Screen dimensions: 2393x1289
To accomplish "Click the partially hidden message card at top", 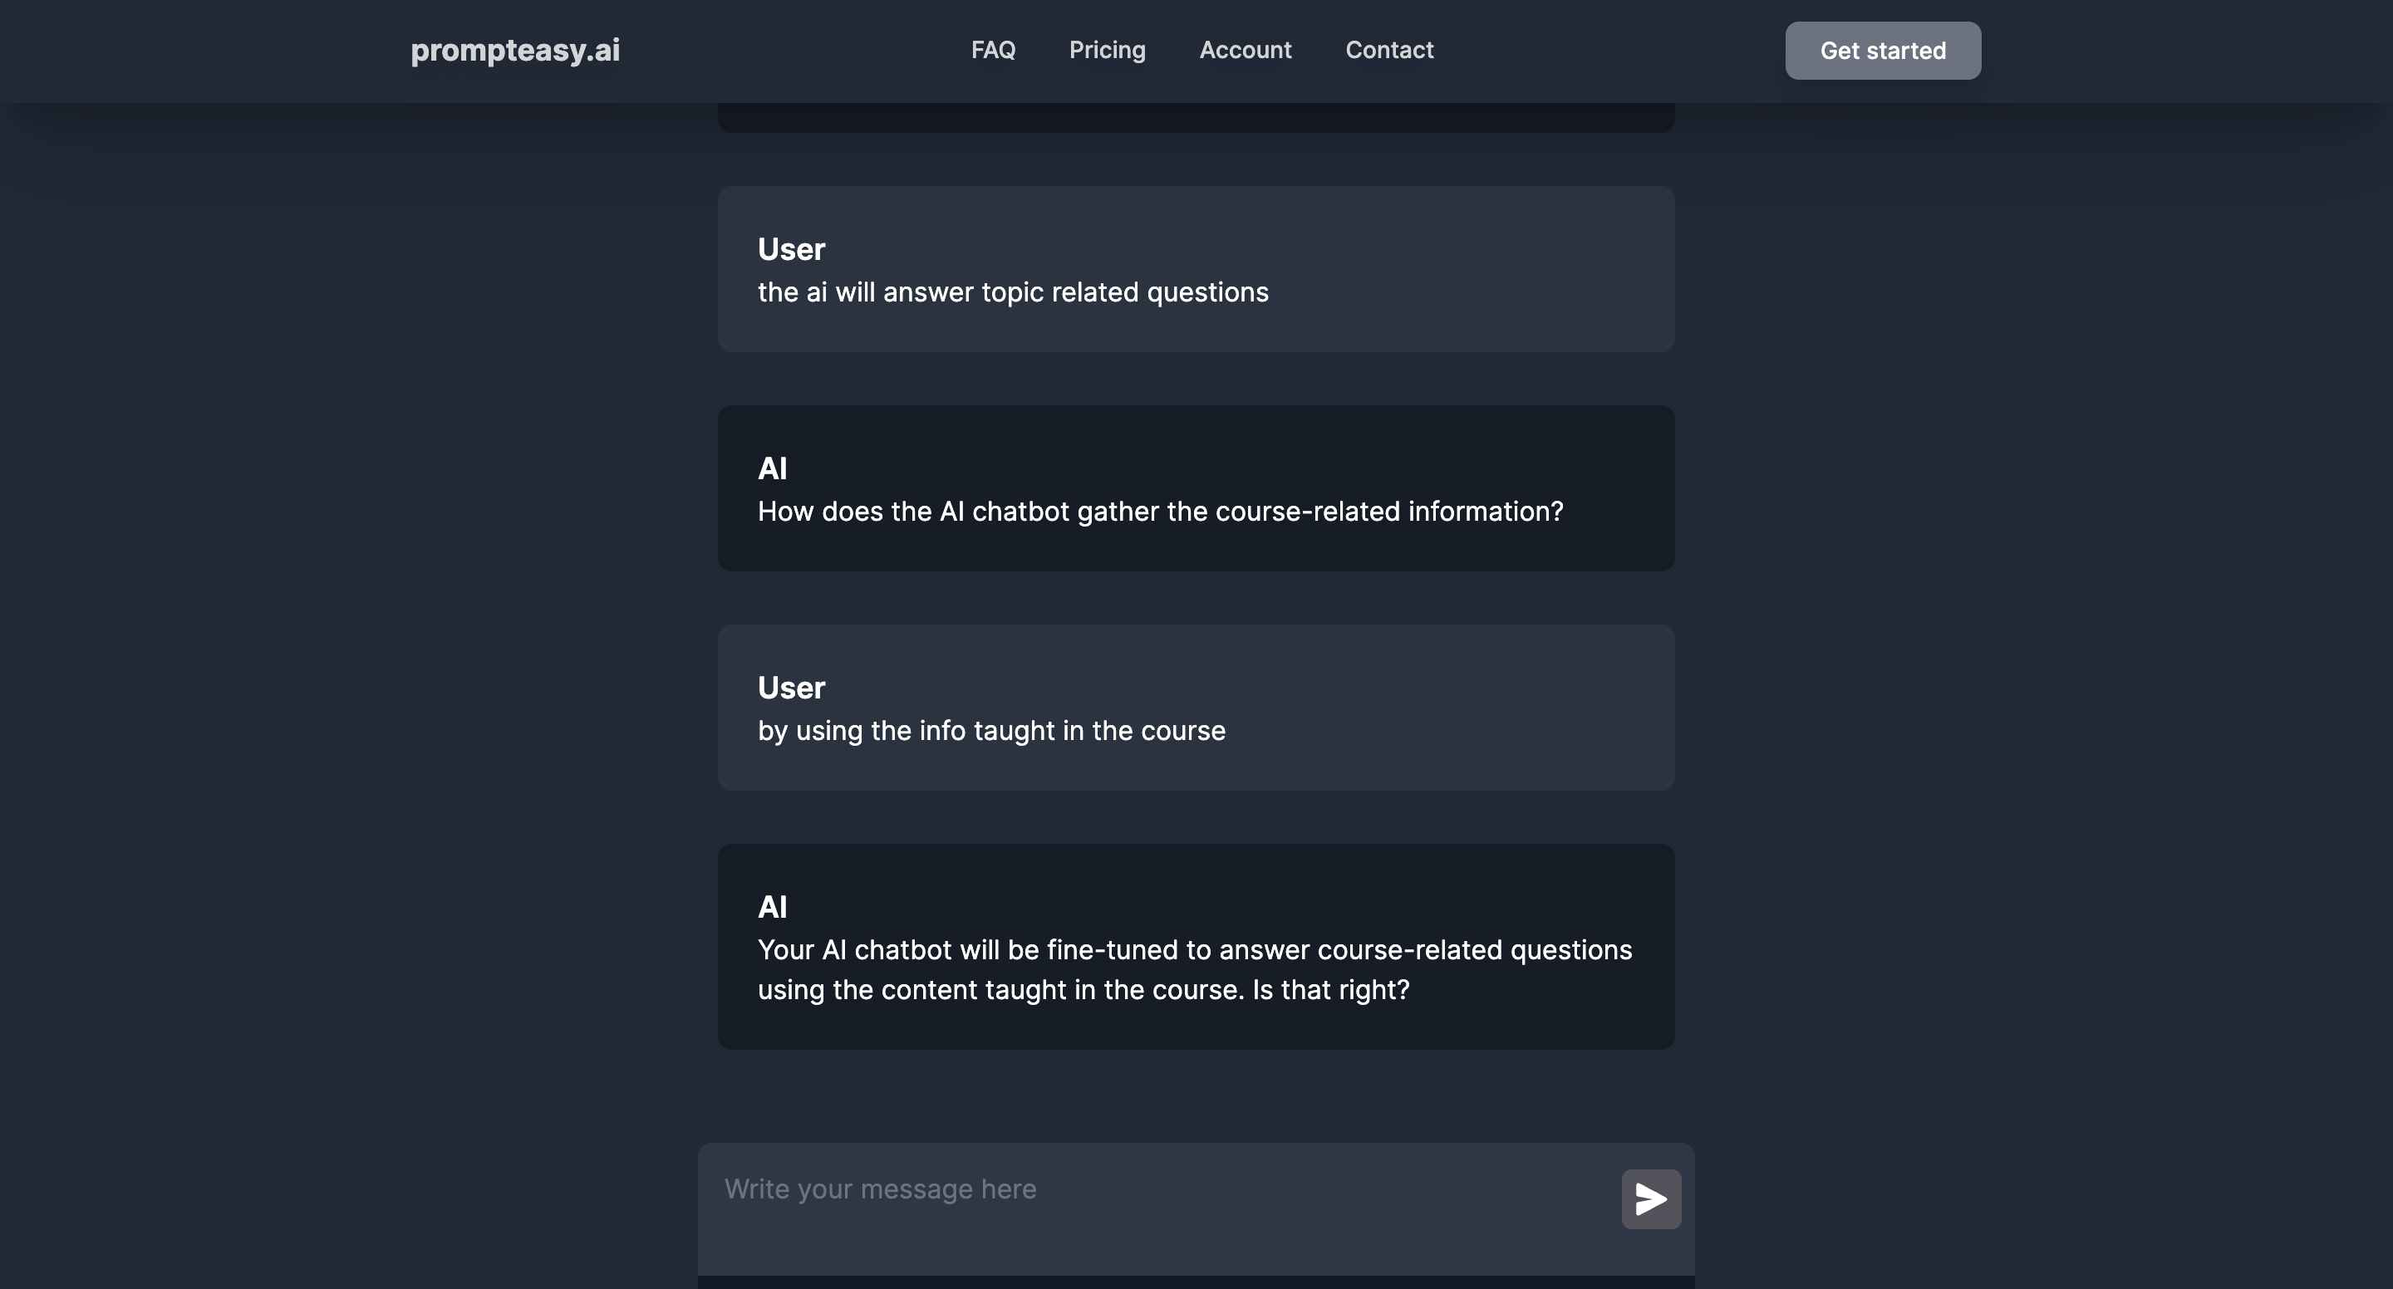I will 1196,118.
